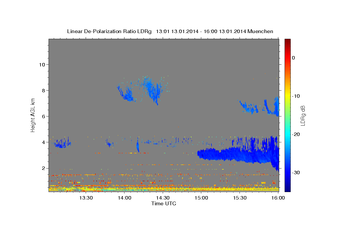The width and height of the screenshot is (345, 230).
Task: Click the height tick label 2
Action: [x=43, y=168]
